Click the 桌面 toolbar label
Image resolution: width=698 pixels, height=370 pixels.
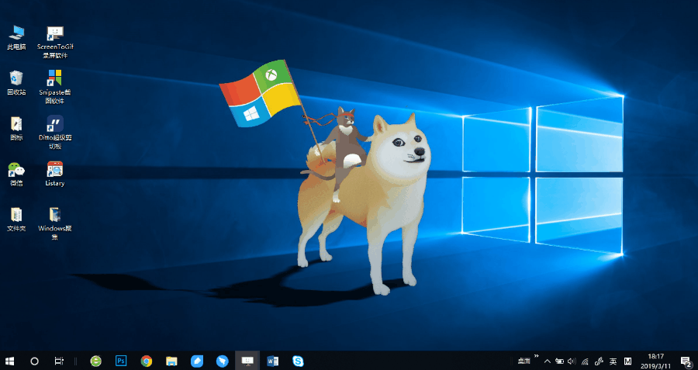pos(524,361)
